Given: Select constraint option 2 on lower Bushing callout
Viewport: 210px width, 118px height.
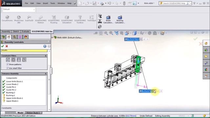Looking at the screenshot, I should 158,91.
